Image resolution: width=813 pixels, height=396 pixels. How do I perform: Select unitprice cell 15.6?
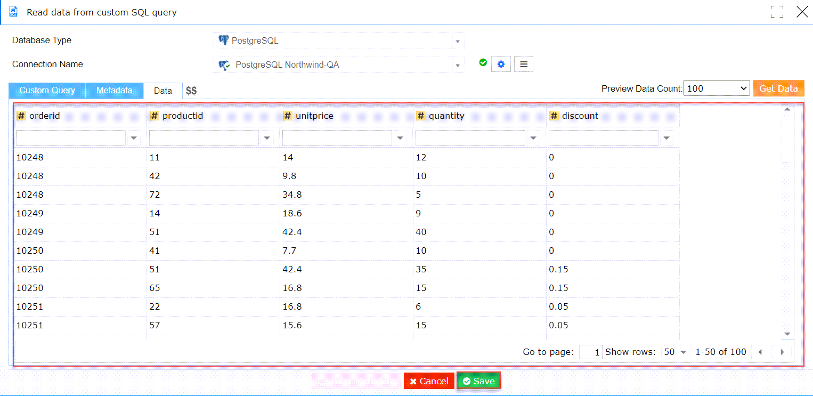[346, 325]
